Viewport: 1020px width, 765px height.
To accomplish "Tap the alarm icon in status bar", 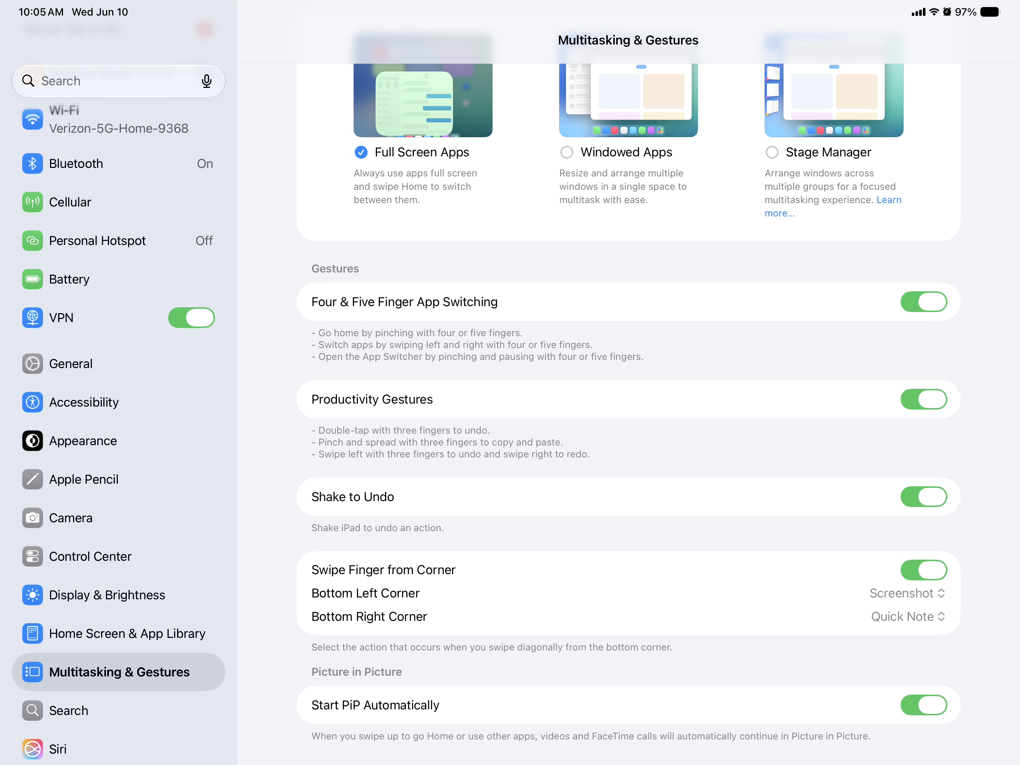I will click(947, 12).
